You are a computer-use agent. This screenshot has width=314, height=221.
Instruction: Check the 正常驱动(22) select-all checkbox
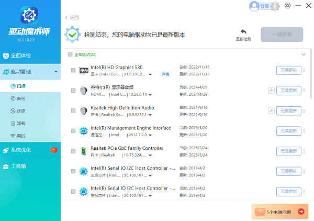[x=70, y=54]
